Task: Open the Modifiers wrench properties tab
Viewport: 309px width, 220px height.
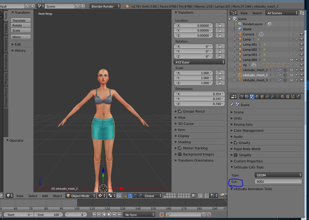Action: point(272,97)
